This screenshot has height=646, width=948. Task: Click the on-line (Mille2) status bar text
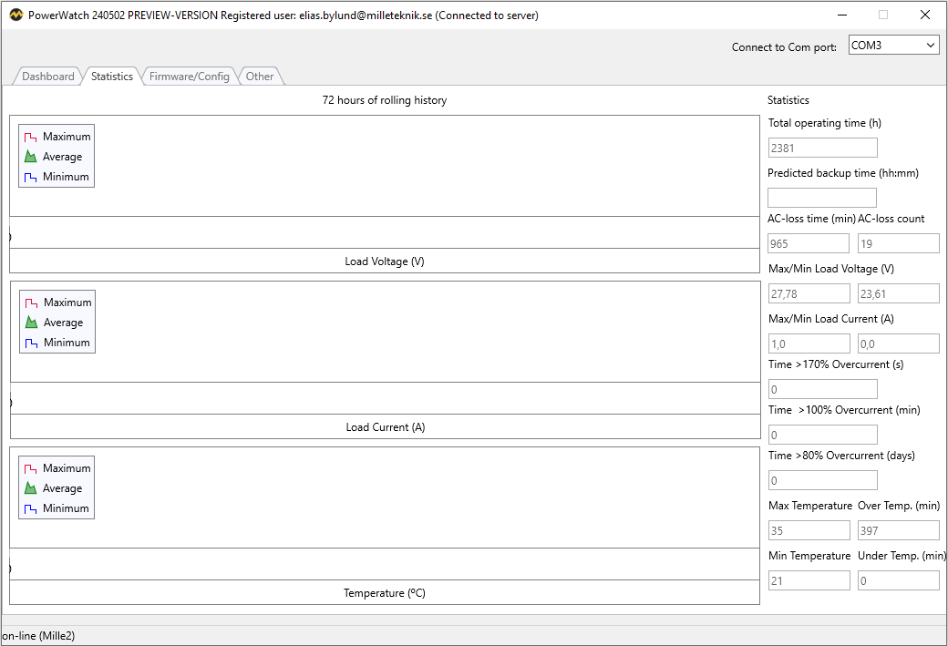click(x=38, y=634)
